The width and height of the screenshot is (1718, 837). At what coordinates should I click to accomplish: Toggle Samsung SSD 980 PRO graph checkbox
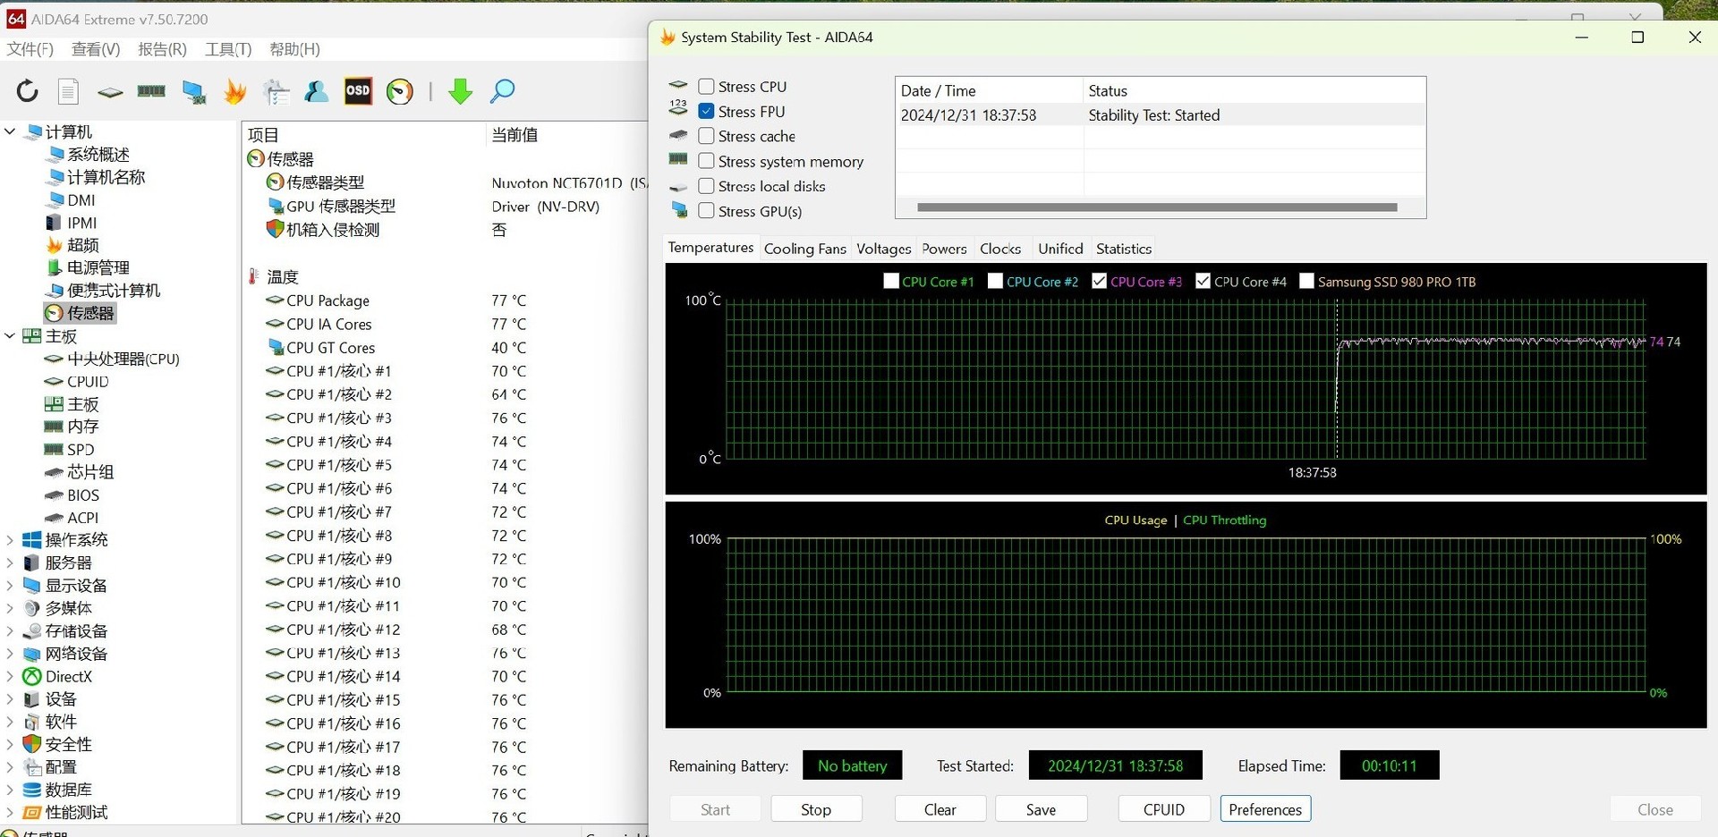coord(1306,281)
